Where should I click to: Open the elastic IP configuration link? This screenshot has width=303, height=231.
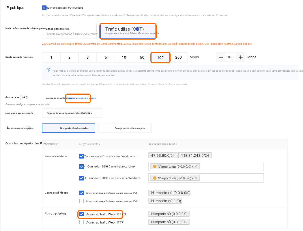pos(189,15)
